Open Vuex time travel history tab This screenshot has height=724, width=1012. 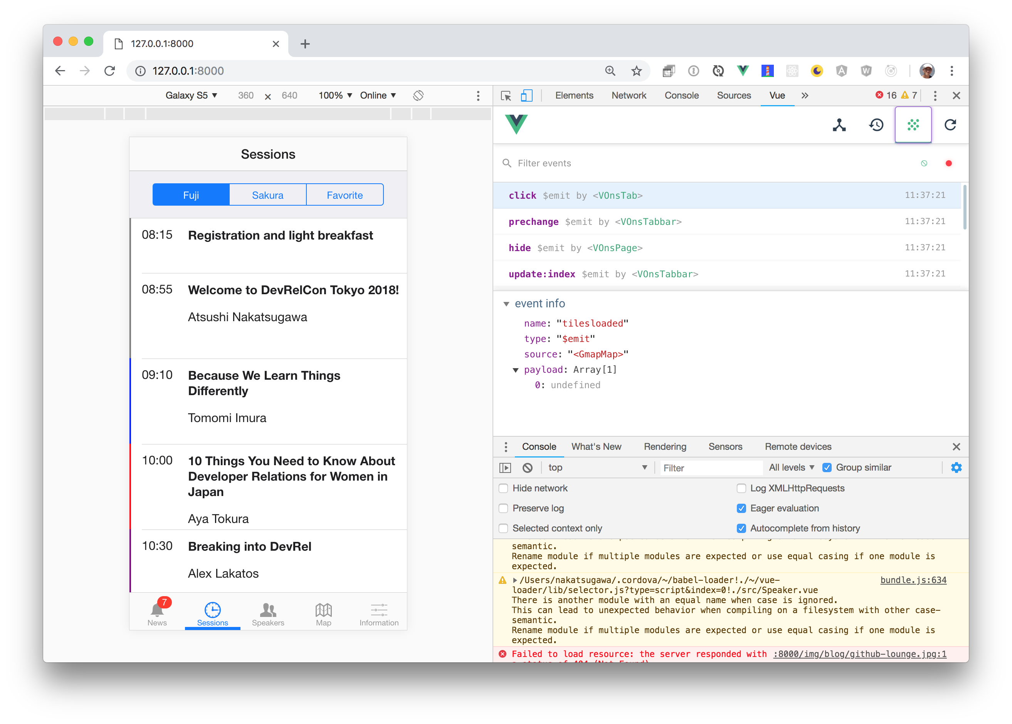[876, 125]
